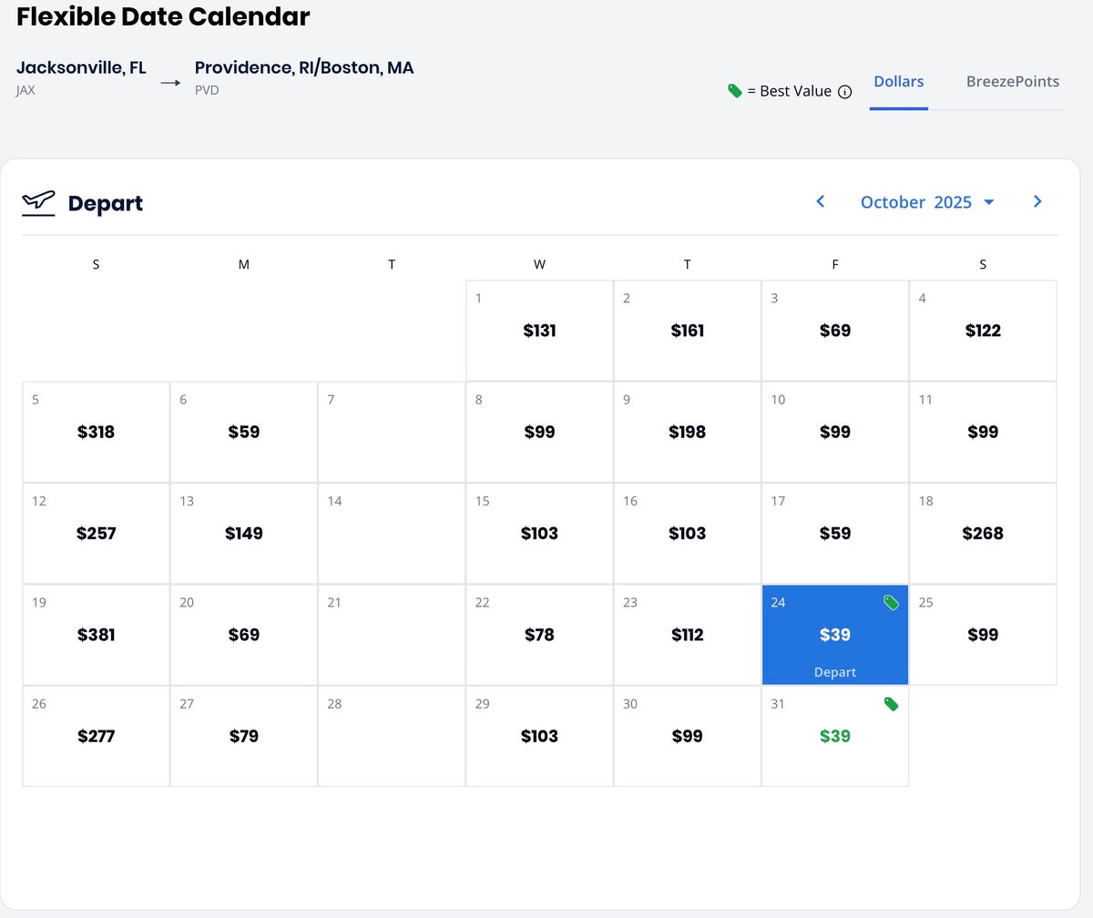
Task: Select October 3 fare of $69
Action: [834, 331]
